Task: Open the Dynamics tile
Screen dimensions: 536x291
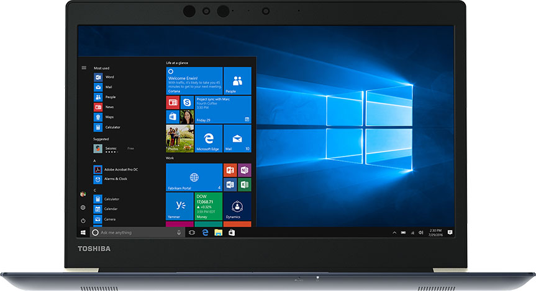Action: [237, 206]
